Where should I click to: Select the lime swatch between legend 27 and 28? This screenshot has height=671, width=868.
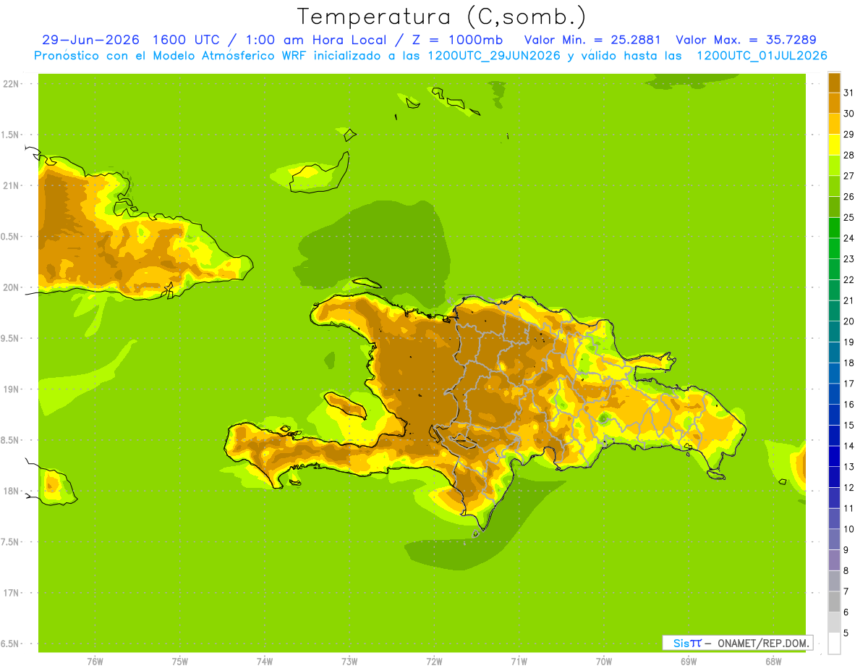coord(834,166)
